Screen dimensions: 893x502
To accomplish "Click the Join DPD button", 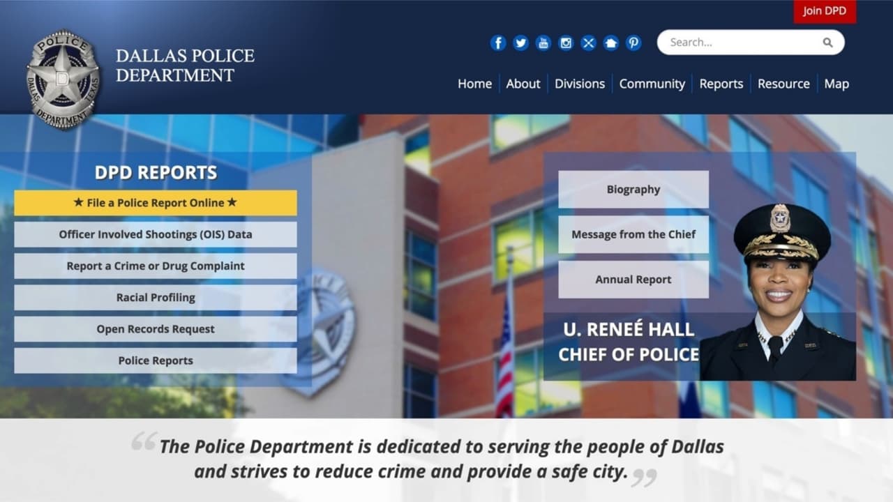I will click(x=824, y=10).
